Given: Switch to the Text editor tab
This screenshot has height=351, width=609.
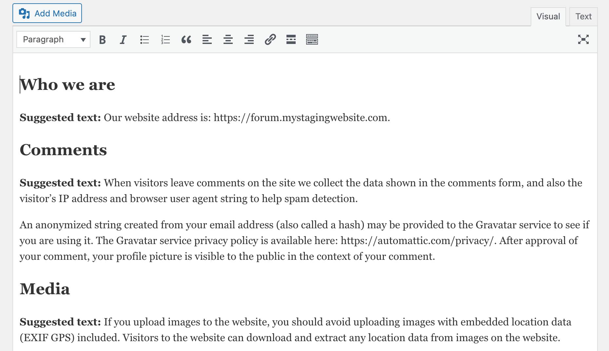Looking at the screenshot, I should click(x=583, y=16).
